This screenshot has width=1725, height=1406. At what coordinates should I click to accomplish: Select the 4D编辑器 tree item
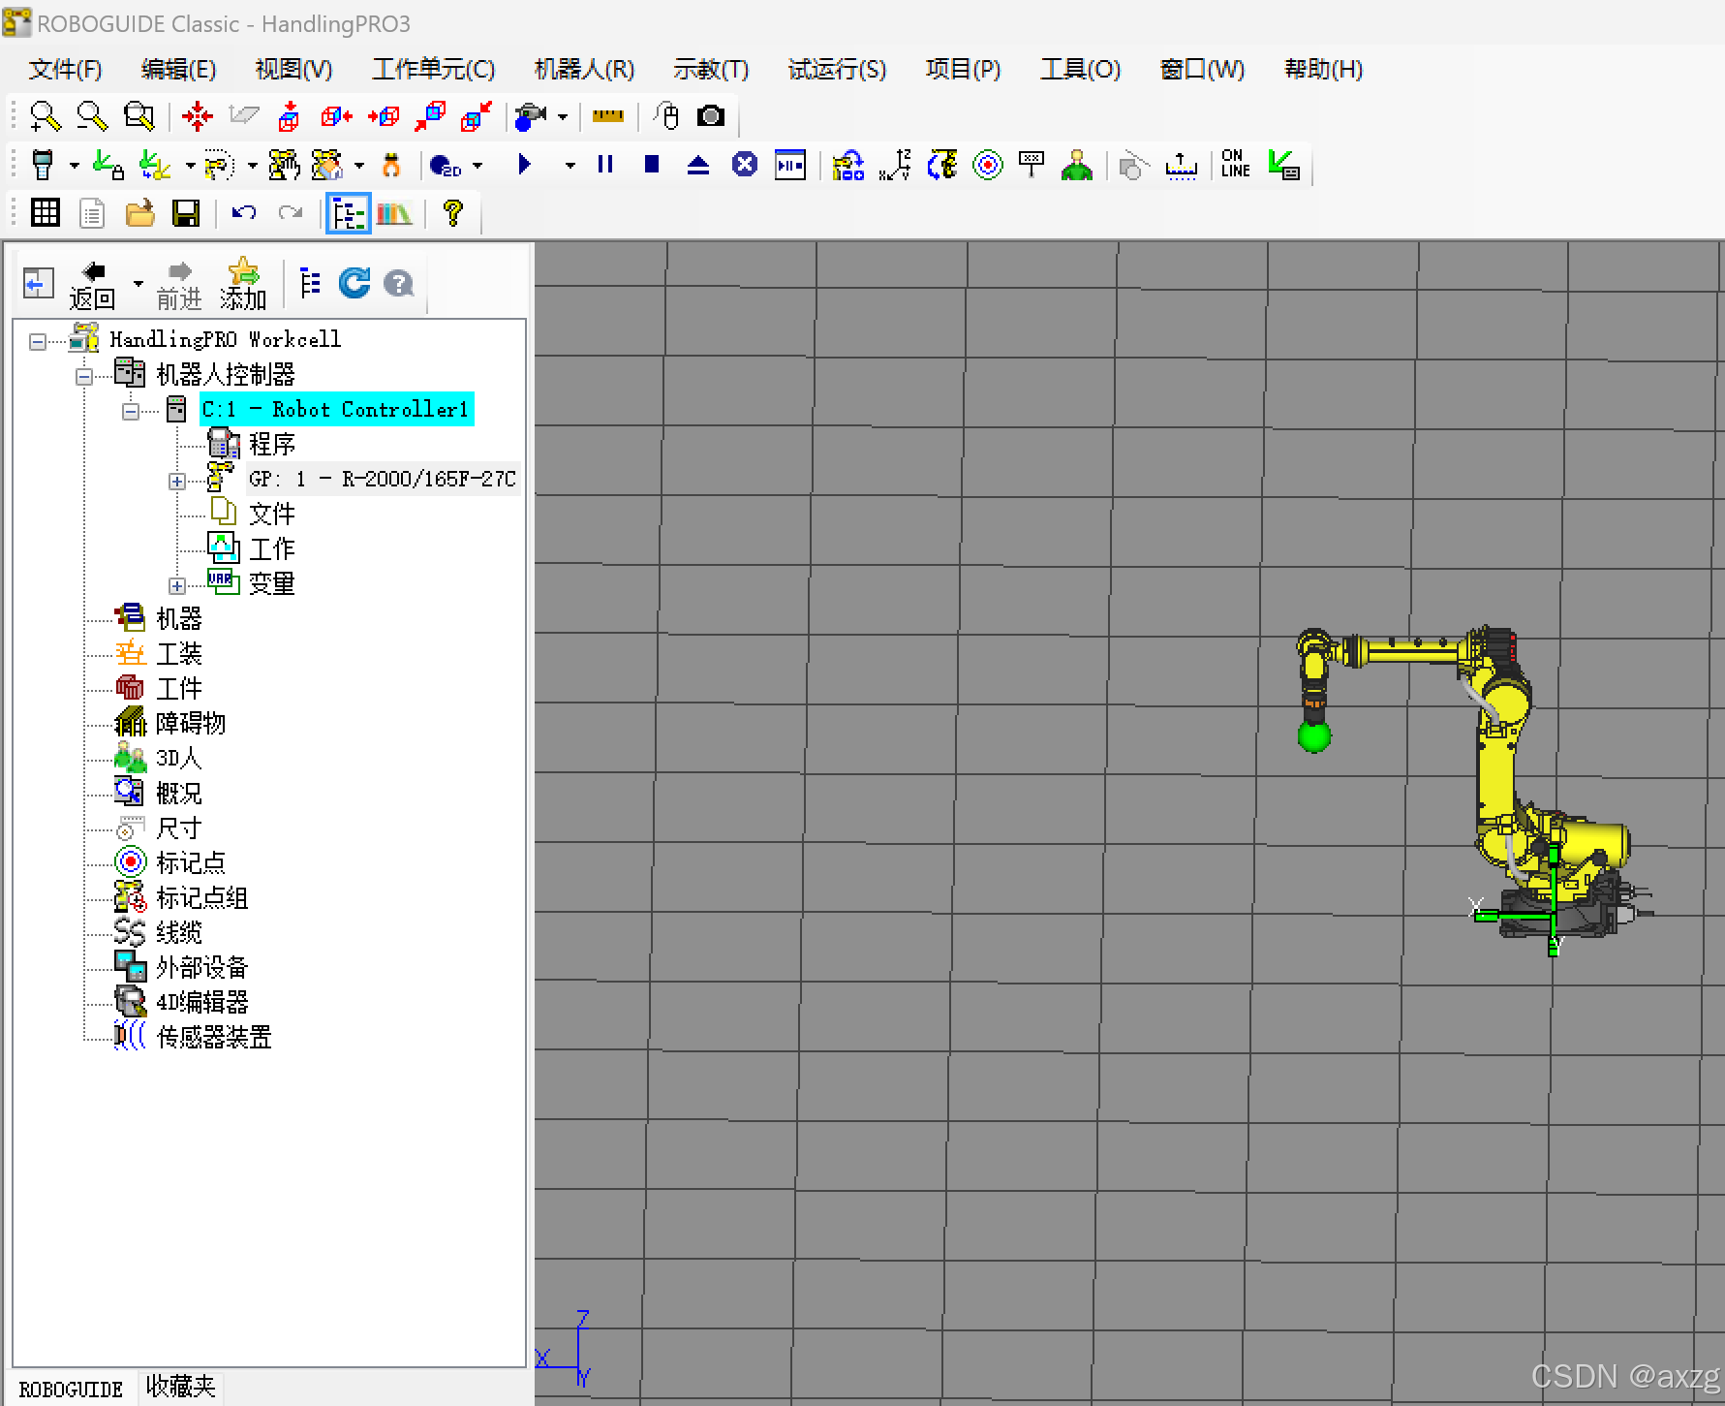point(201,1002)
